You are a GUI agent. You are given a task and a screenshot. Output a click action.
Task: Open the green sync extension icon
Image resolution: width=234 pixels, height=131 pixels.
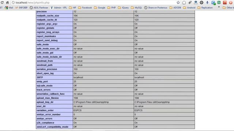click(219, 3)
